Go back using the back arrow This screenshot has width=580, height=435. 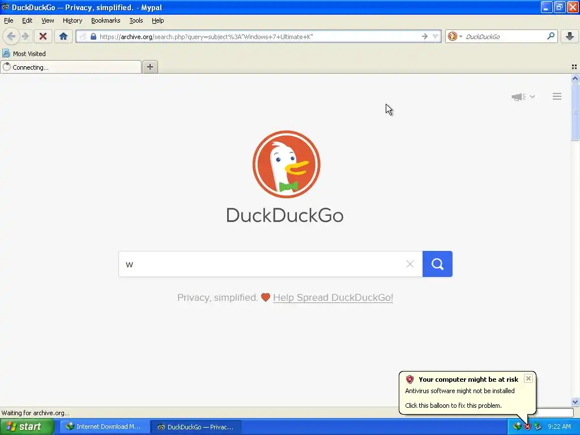[x=11, y=36]
